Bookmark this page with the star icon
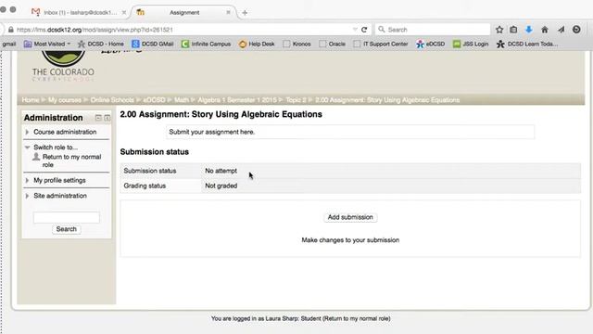Screen dimensions: 593x334 click(x=499, y=30)
